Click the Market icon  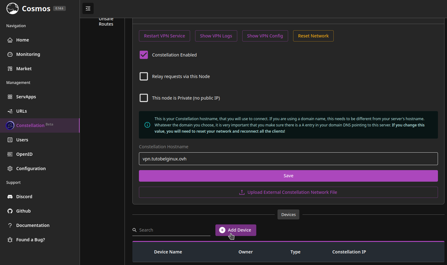(x=10, y=69)
